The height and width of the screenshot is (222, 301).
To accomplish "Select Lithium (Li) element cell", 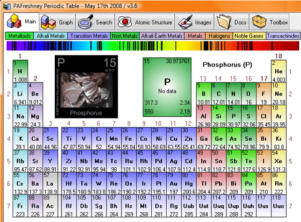I will point(20,94).
